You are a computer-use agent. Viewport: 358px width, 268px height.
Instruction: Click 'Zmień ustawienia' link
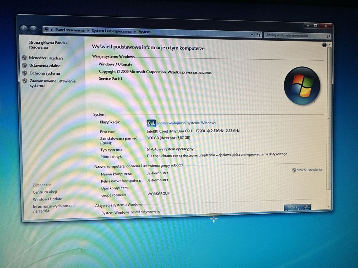[309, 170]
